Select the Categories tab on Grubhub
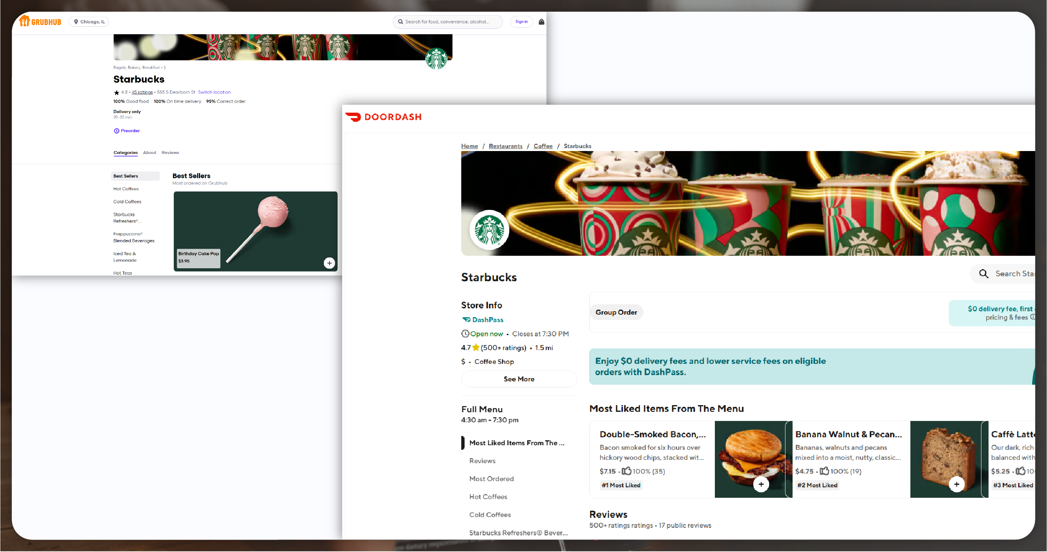 [125, 152]
